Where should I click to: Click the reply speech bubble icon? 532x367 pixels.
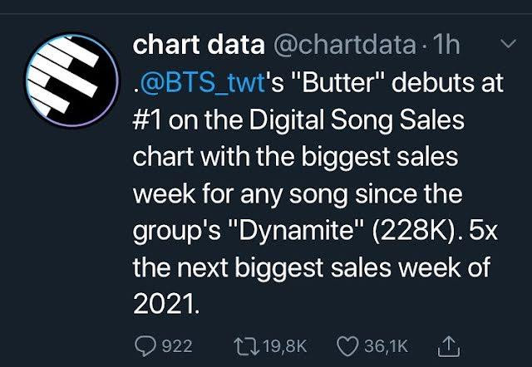coord(145,345)
